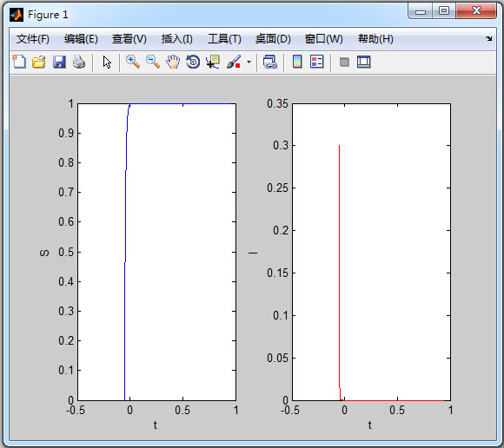Image resolution: width=504 pixels, height=448 pixels.
Task: Open the 工具(T) menu
Action: tap(224, 39)
